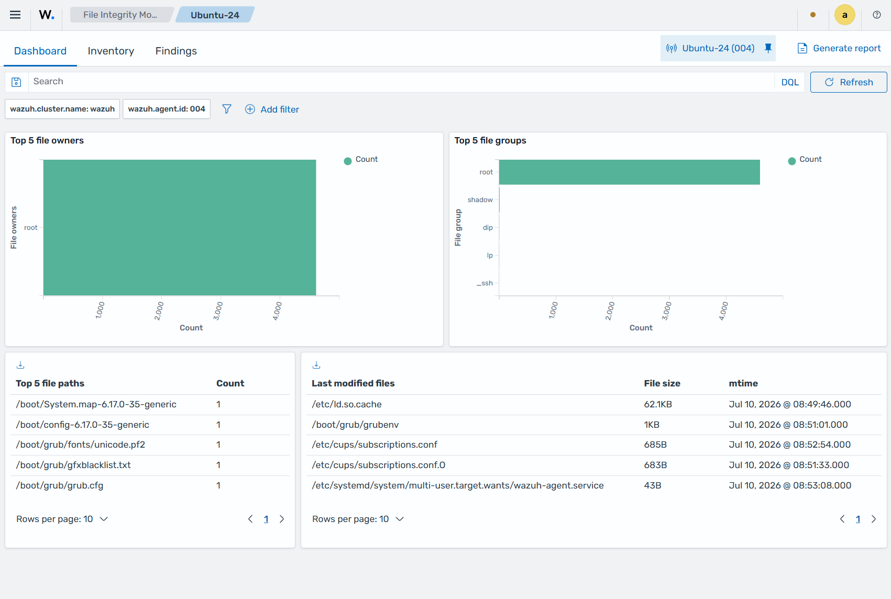
Task: Click page 1 in modified files pagination
Action: click(858, 519)
